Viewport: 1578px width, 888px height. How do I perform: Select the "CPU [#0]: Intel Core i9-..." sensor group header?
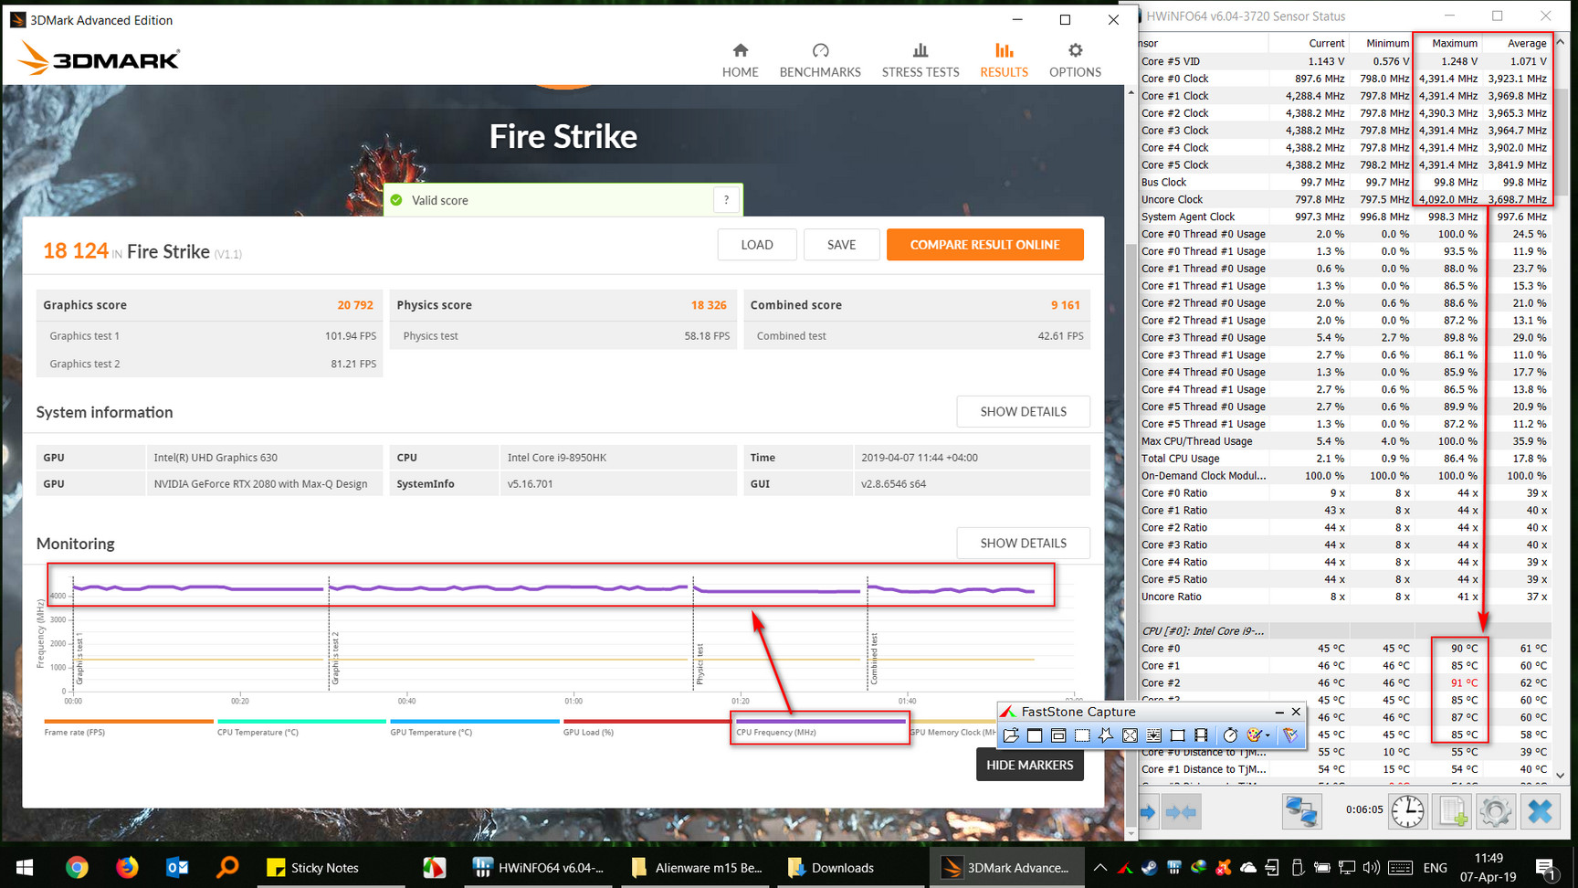(x=1345, y=631)
